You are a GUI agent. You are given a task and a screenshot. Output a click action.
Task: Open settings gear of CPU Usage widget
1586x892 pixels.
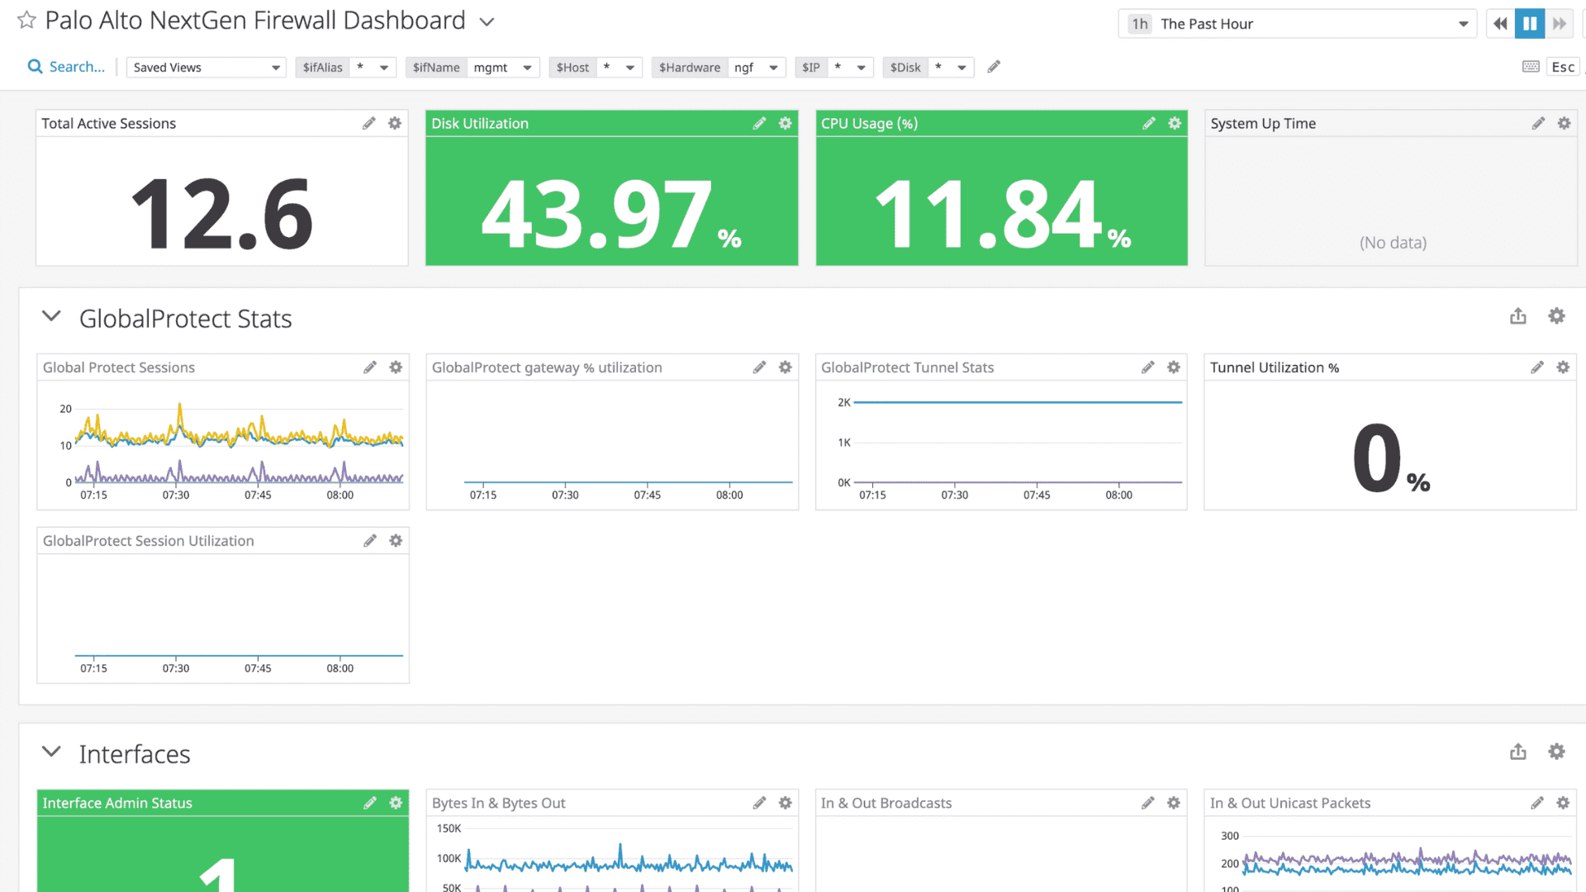1175,123
